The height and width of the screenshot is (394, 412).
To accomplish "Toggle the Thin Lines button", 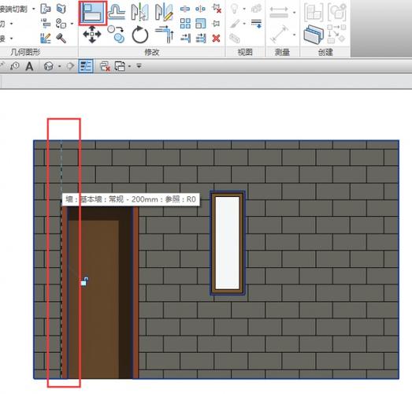I will [86, 66].
